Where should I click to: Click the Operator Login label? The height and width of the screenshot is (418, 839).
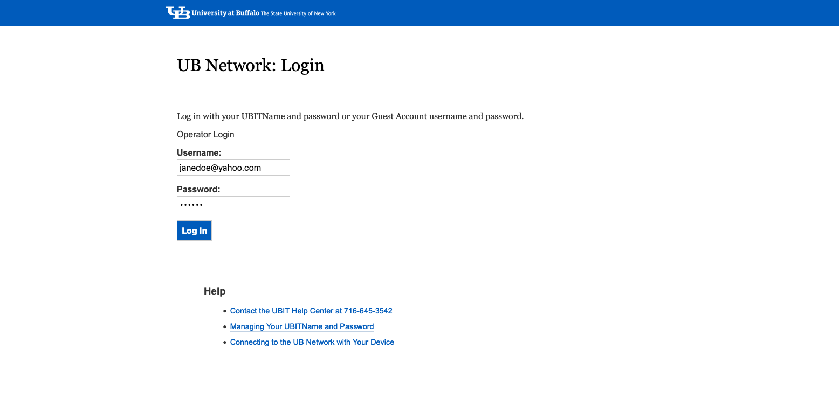(205, 134)
